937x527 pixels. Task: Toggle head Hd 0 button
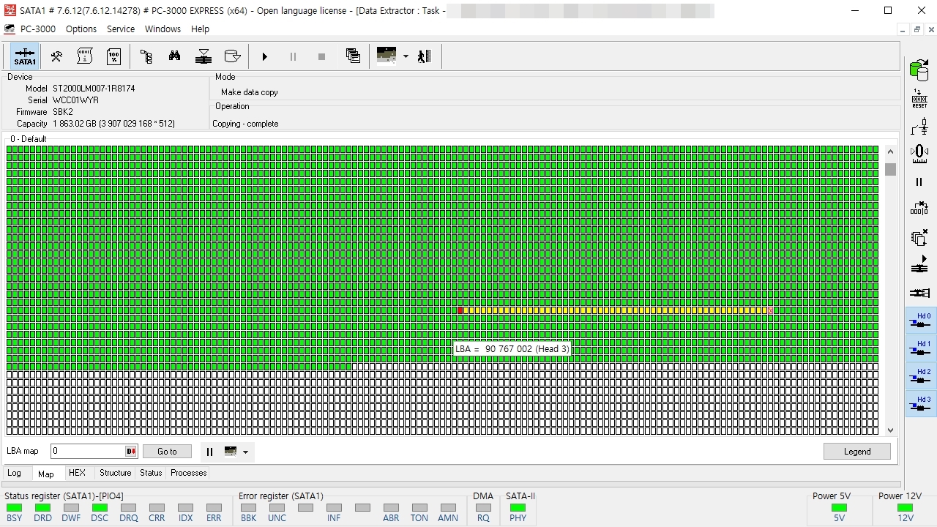[x=921, y=321]
